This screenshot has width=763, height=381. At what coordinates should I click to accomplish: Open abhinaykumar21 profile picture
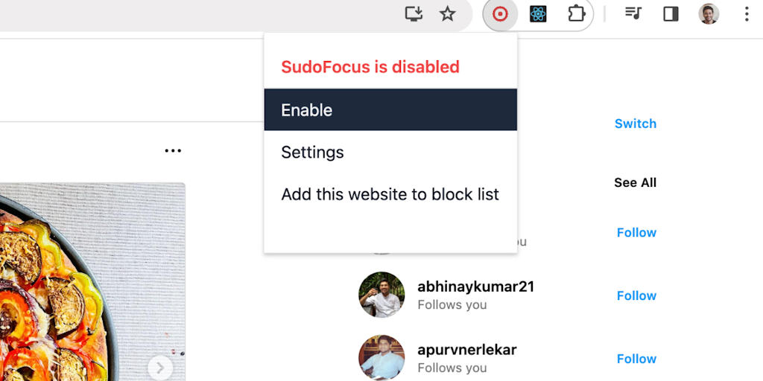(381, 295)
